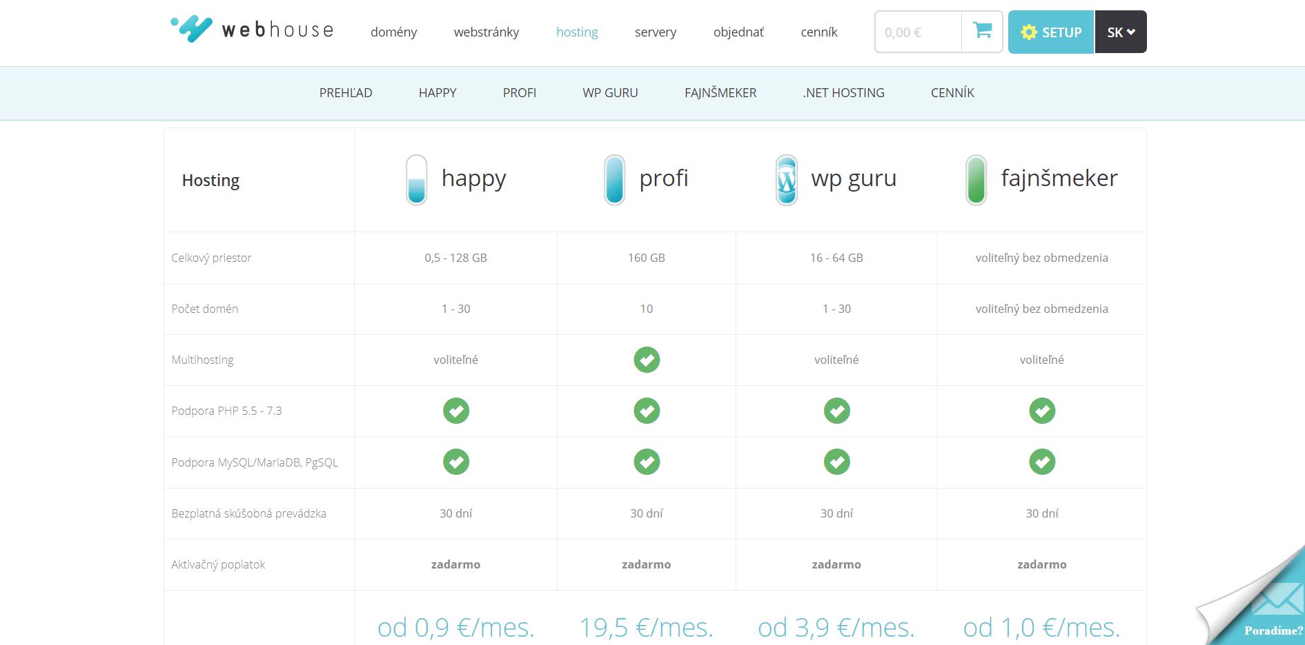Click the od 0,9 €/mes. price
The image size is (1305, 645).
456,627
